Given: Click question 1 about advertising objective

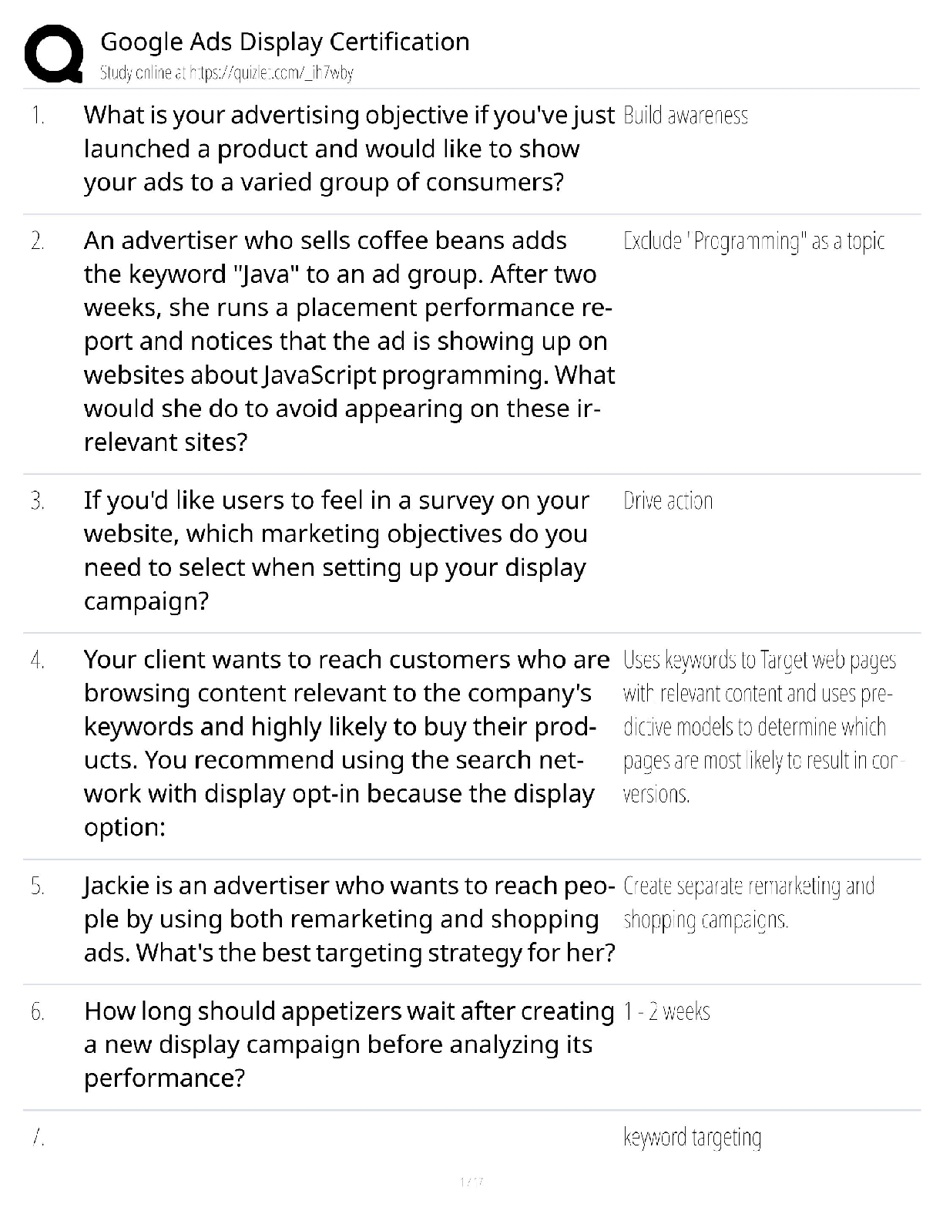Looking at the screenshot, I should click(x=348, y=149).
